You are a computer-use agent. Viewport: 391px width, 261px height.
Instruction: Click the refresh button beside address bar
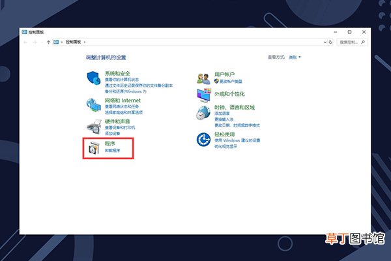point(330,42)
